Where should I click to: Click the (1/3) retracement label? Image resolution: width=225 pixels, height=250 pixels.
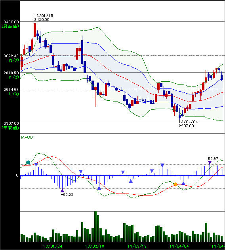tap(14, 94)
